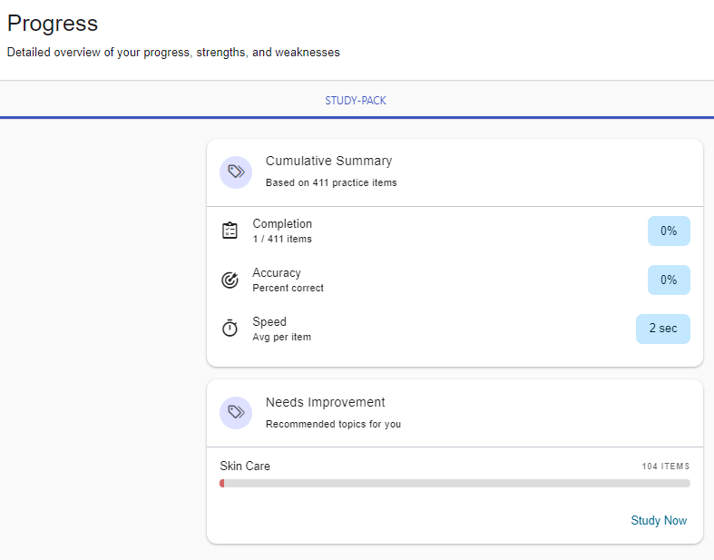
Task: Click 'Based on 411 practice items' text
Action: pyautogui.click(x=331, y=182)
